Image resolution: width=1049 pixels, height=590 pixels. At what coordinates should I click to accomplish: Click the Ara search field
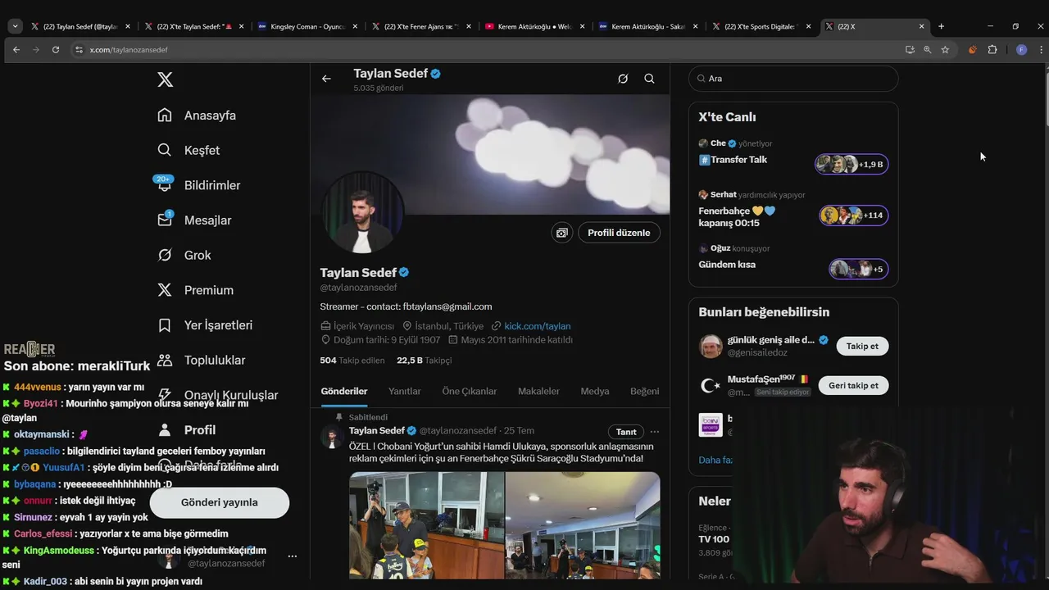793,79
